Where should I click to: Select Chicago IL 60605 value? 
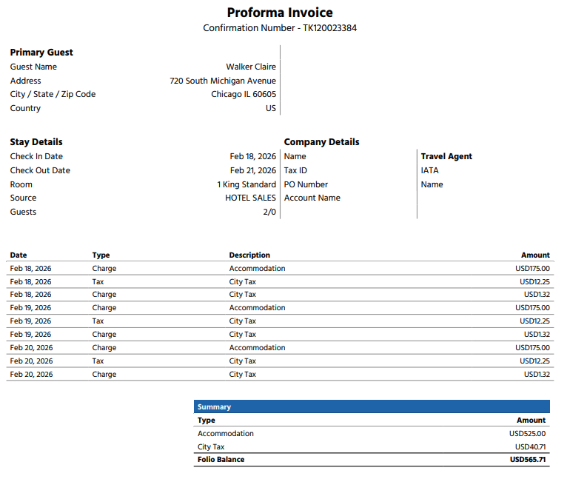pyautogui.click(x=244, y=94)
